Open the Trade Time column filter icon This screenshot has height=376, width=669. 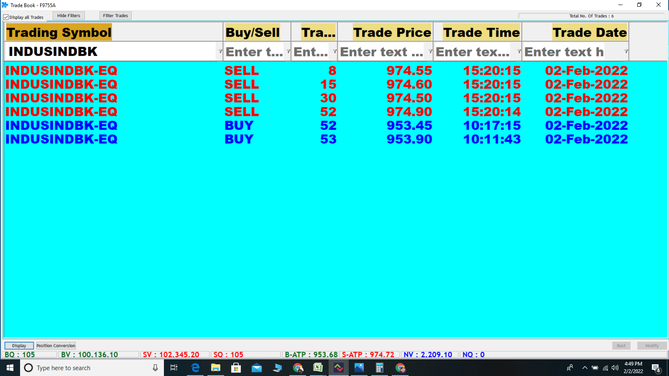pyautogui.click(x=519, y=51)
